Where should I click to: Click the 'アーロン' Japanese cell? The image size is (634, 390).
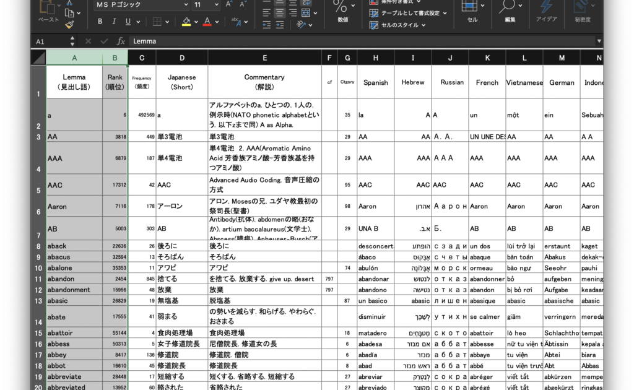182,206
